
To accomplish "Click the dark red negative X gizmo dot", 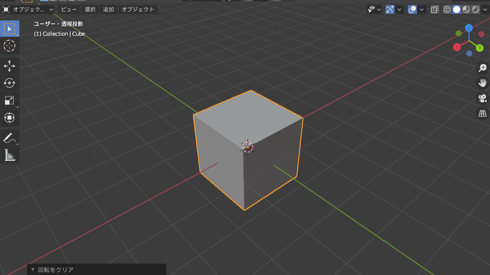I will pos(481,34).
